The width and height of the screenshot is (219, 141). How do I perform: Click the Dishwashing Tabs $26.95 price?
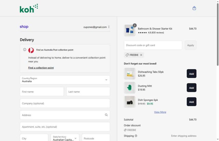coord(142,76)
